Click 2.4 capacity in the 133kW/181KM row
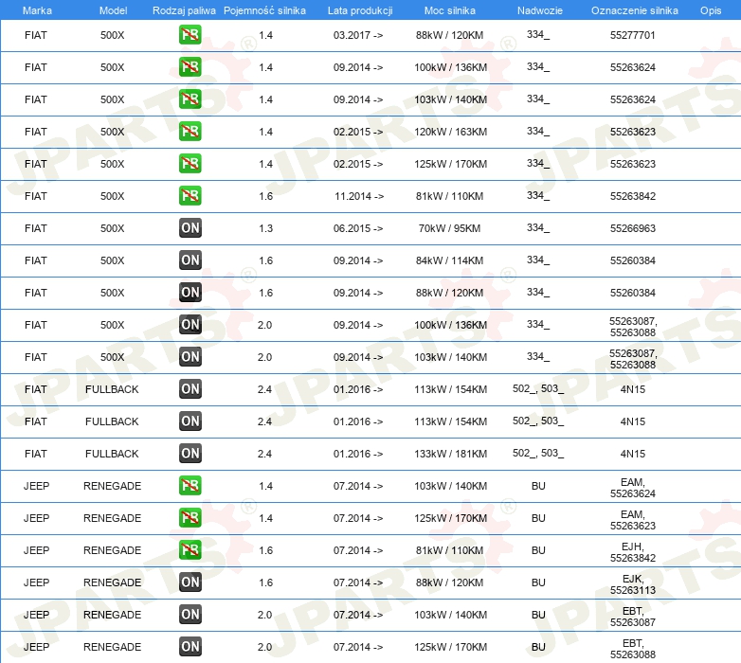Screen dimensions: 741x663 pyautogui.click(x=264, y=454)
